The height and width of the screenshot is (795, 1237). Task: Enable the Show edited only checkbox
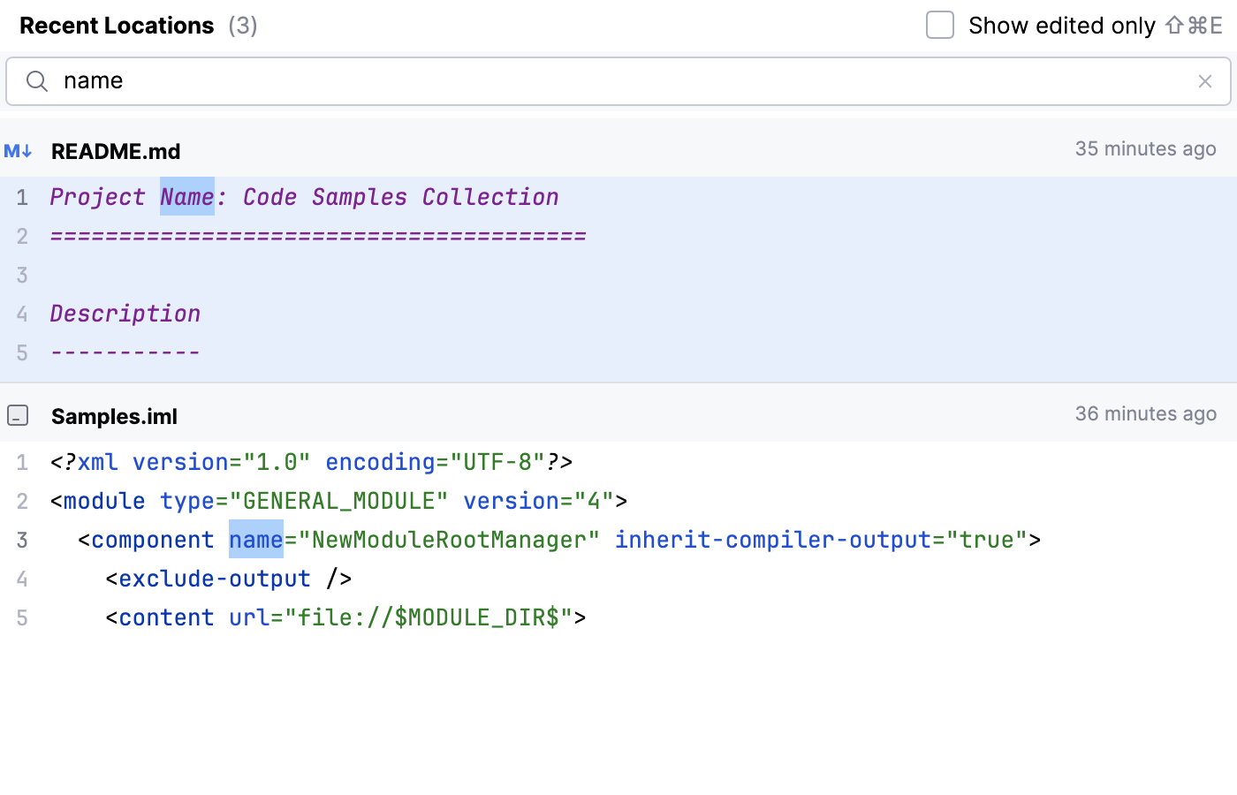939,26
